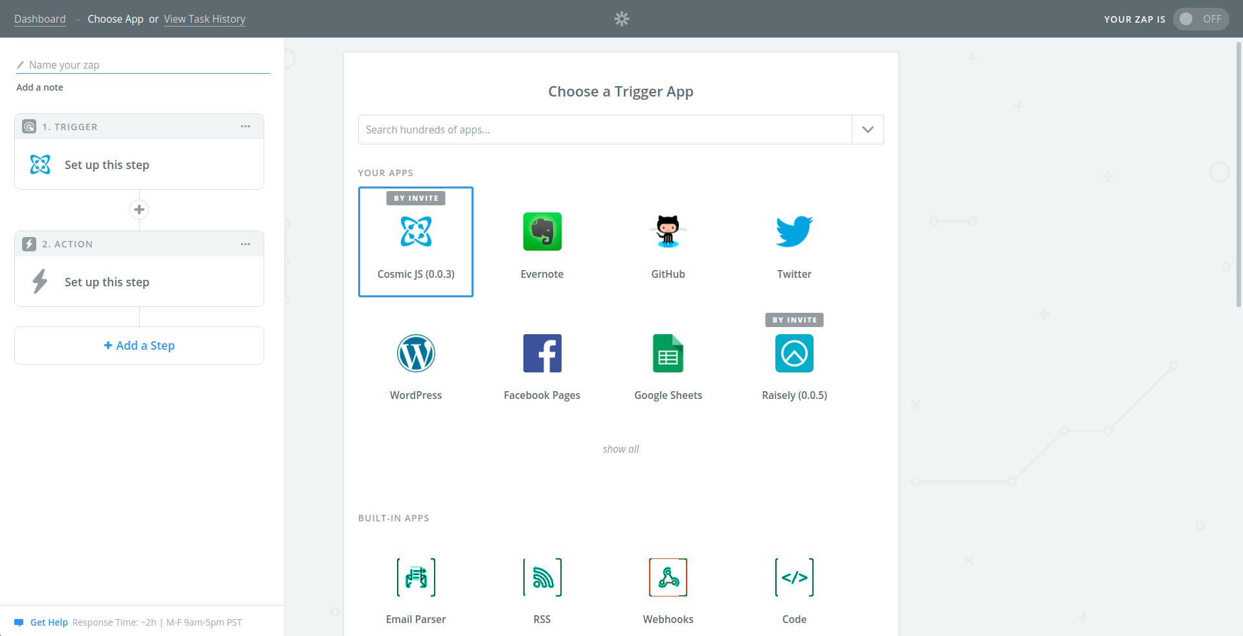This screenshot has height=636, width=1243.
Task: Focus the Search hundreds of apps field
Action: [605, 130]
